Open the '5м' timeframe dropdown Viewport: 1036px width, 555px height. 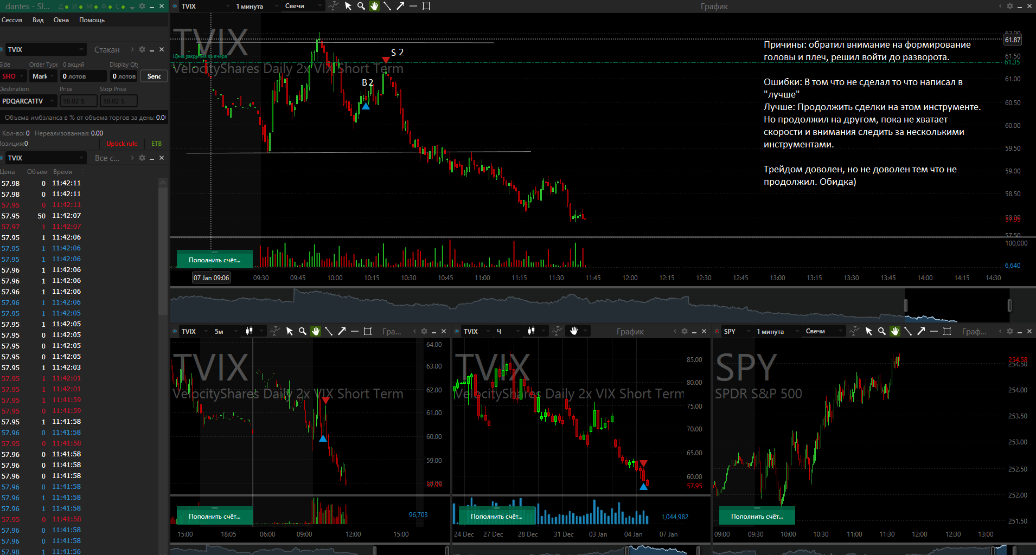click(226, 331)
